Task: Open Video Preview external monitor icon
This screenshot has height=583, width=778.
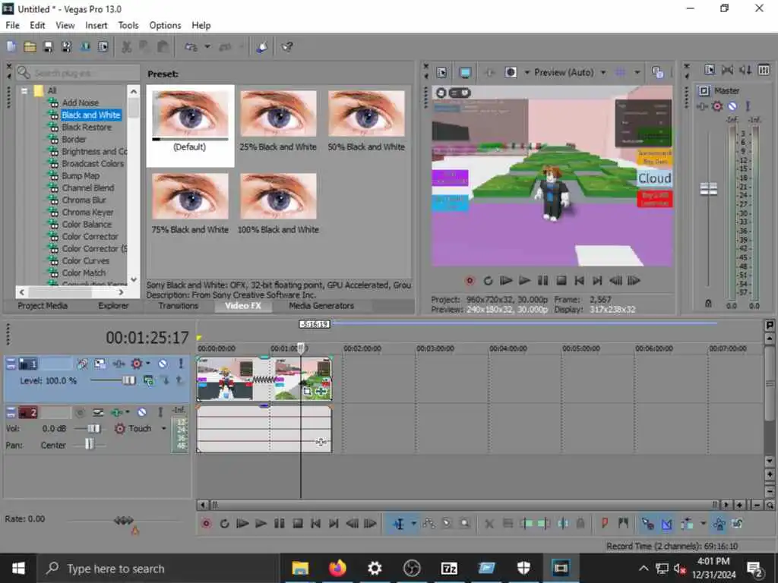Action: (465, 73)
